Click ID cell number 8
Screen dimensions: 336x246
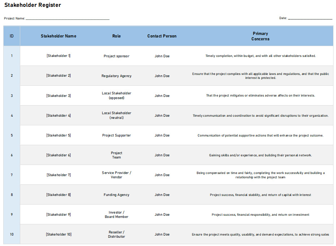[x=12, y=195]
